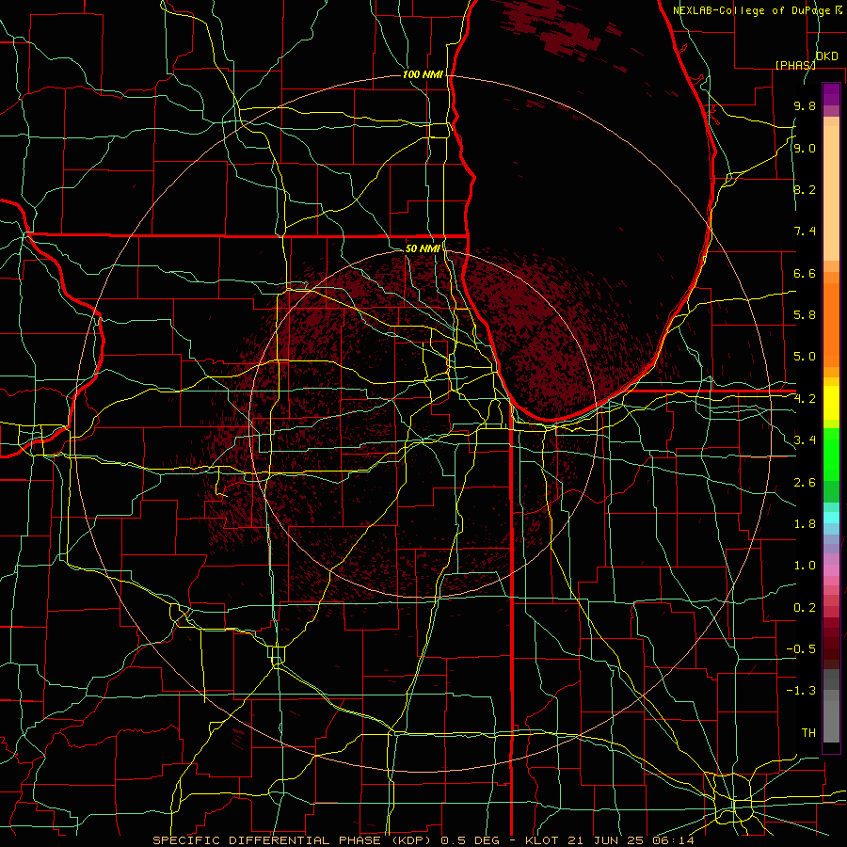Click the 2.6 value on the color scale
Image resolution: width=847 pixels, height=847 pixels.
(x=805, y=483)
